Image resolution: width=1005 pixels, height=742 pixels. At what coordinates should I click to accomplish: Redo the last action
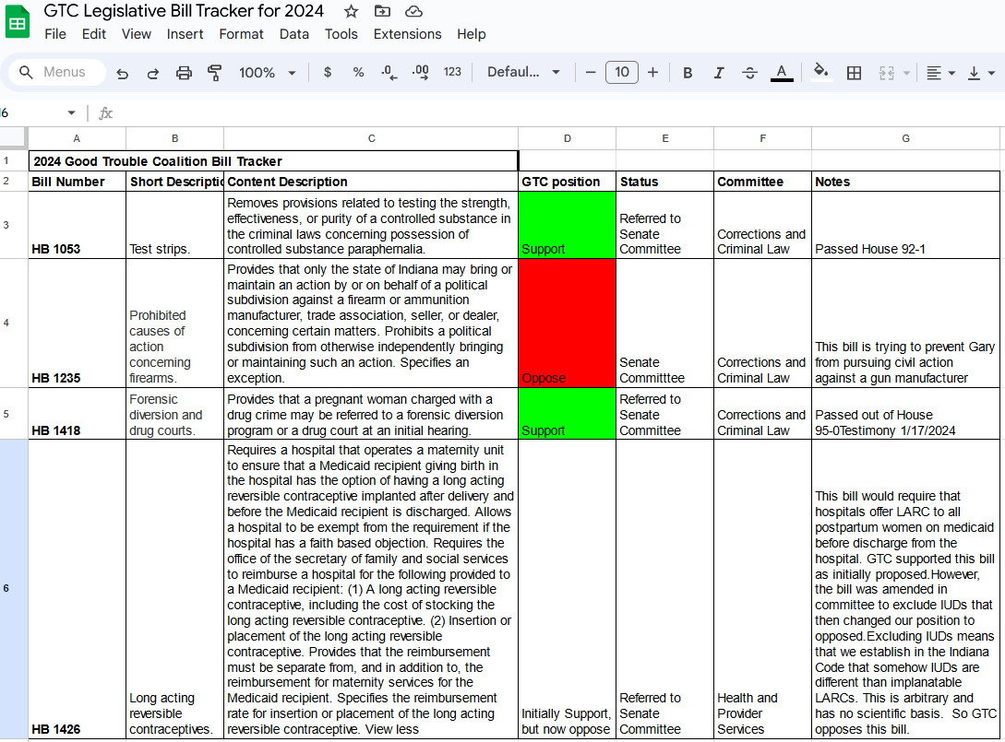tap(152, 73)
